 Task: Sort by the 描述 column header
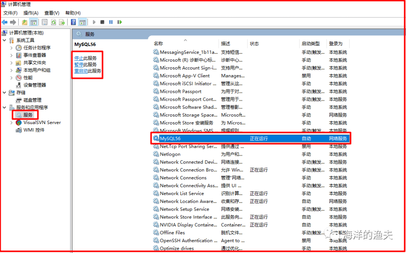coord(226,44)
